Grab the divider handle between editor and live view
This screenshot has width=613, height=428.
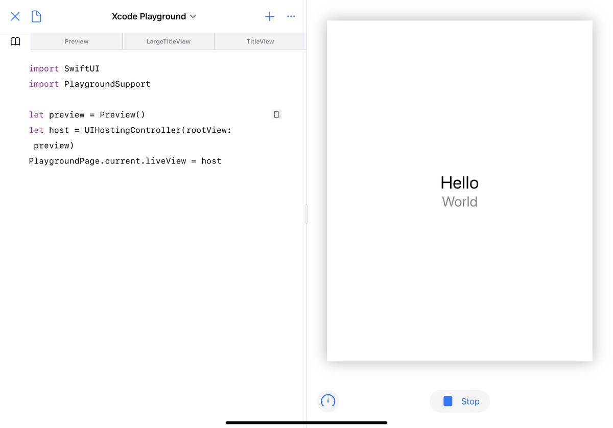[306, 214]
